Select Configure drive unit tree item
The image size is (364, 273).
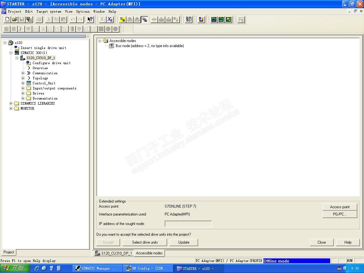[x=52, y=63]
